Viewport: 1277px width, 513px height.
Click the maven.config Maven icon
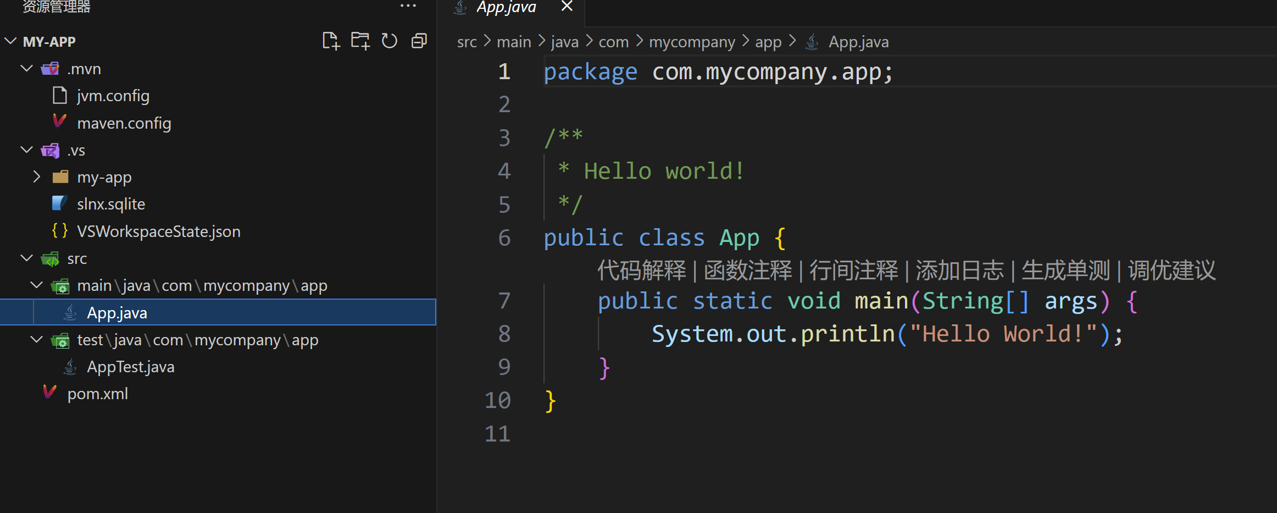click(x=59, y=121)
